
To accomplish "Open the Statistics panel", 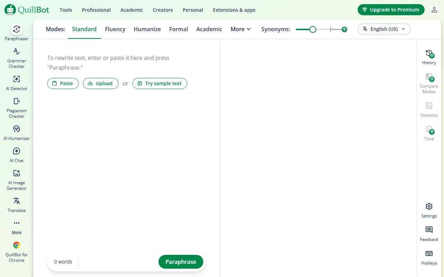I will (429, 110).
